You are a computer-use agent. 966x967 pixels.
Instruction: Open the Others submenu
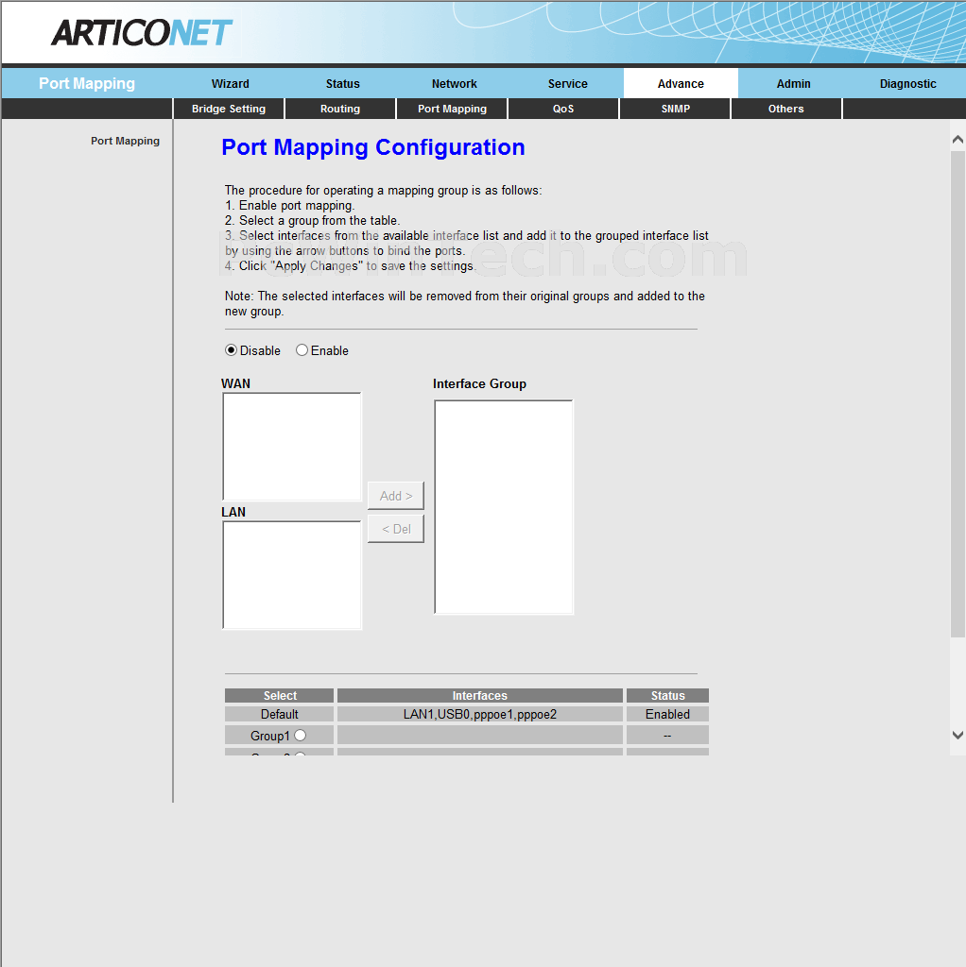[x=785, y=109]
